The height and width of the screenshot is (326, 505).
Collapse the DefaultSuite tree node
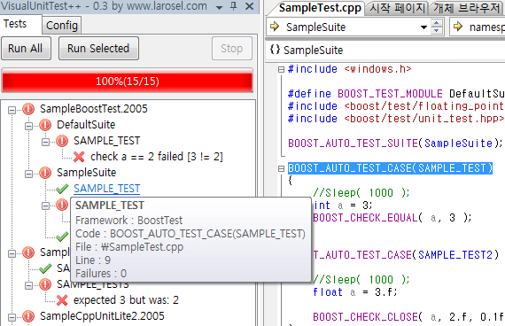tap(28, 126)
